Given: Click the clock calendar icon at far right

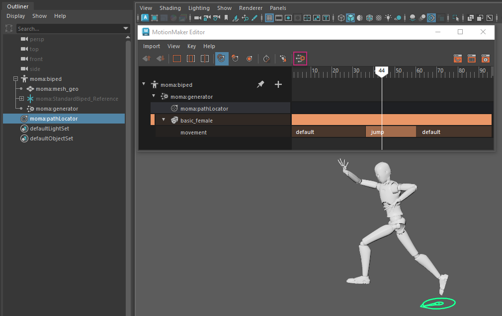Looking at the screenshot, I should tap(486, 59).
